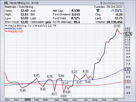Select the 12.75 last price tag

tap(128, 34)
